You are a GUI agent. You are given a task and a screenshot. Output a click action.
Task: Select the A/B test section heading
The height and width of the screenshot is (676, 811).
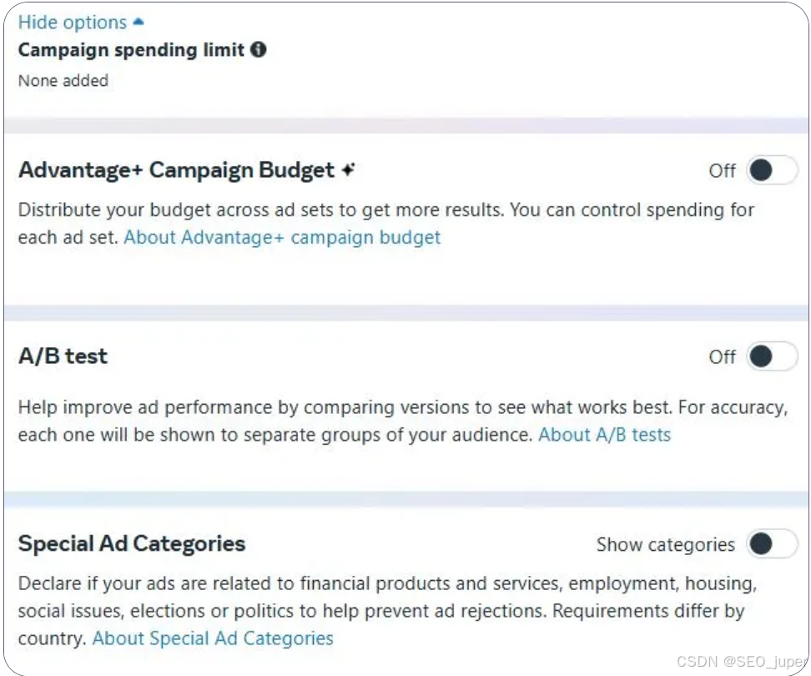tap(63, 356)
